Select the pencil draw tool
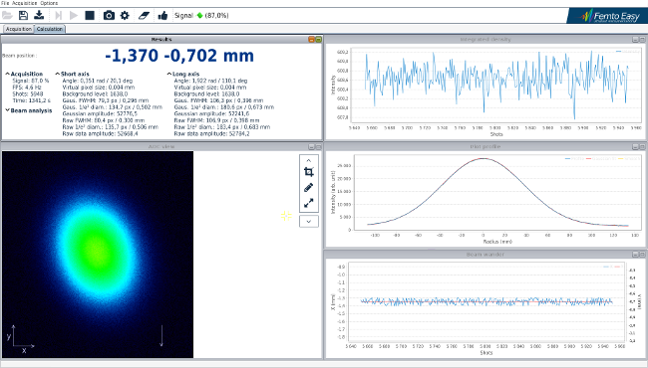The width and height of the screenshot is (648, 368). pos(309,188)
